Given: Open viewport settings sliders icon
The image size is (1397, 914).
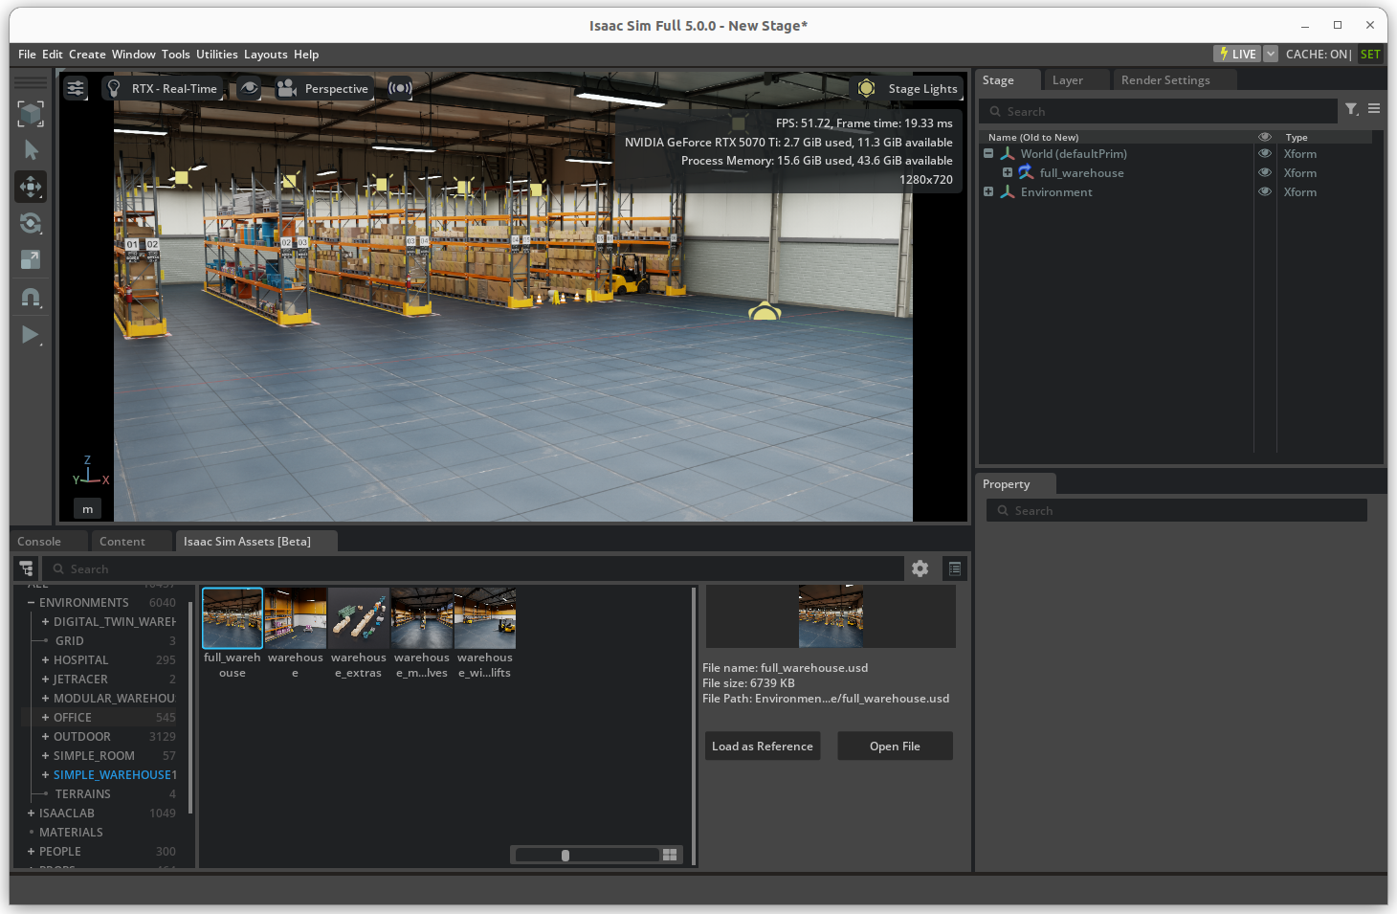Looking at the screenshot, I should 76,88.
